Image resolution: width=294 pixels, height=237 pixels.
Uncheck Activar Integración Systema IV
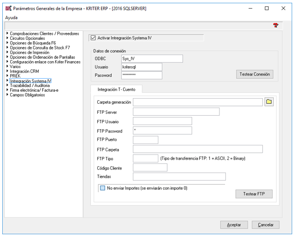[x=93, y=38]
